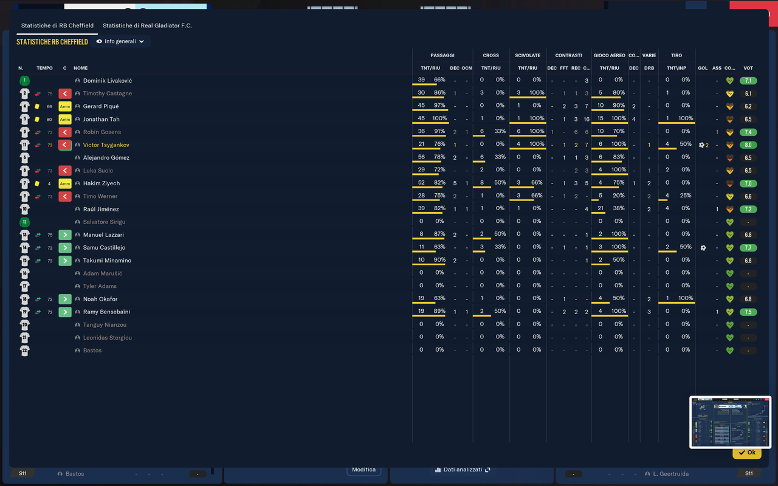Image resolution: width=778 pixels, height=486 pixels.
Task: Sort by the VOT rating column header
Action: 748,68
